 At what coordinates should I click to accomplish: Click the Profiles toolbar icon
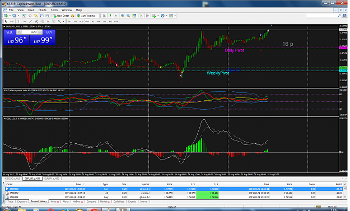click(15, 16)
